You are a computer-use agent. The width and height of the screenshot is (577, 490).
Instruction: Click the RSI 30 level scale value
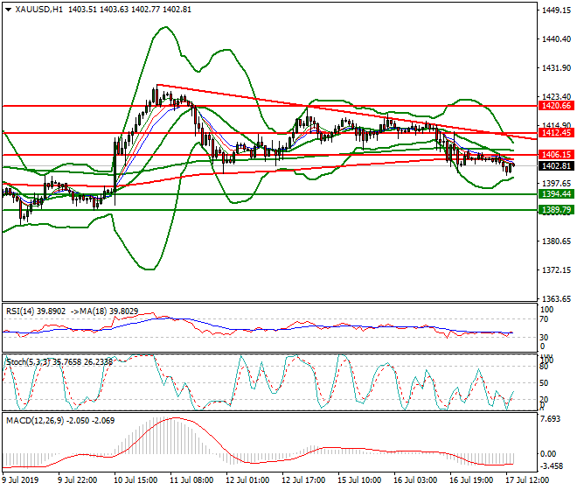click(544, 338)
